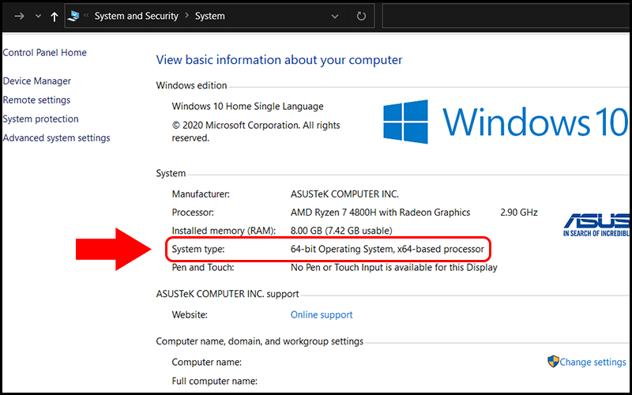Select the System and Security breadcrumb
This screenshot has height=395, width=632.
137,16
